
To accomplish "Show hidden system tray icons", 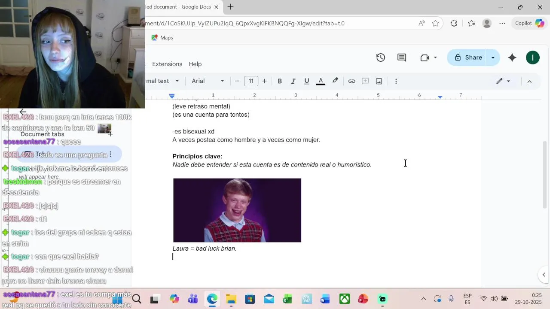I will (424, 299).
